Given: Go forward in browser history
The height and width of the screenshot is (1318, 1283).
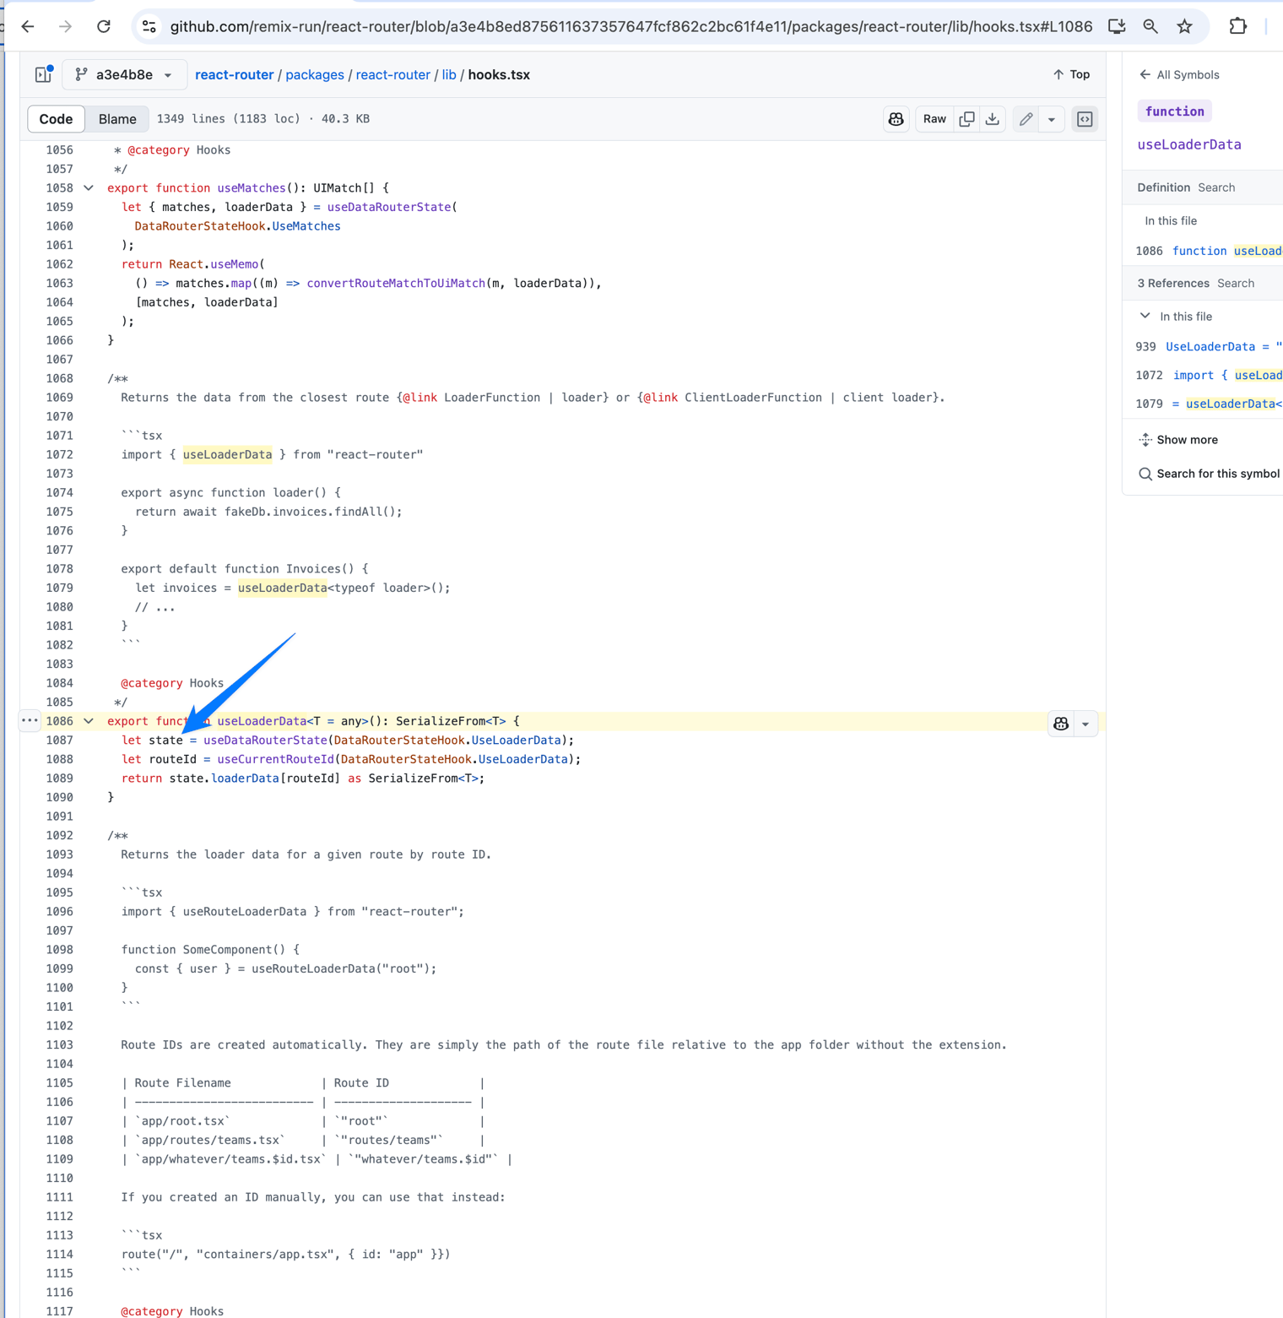Looking at the screenshot, I should pyautogui.click(x=66, y=27).
